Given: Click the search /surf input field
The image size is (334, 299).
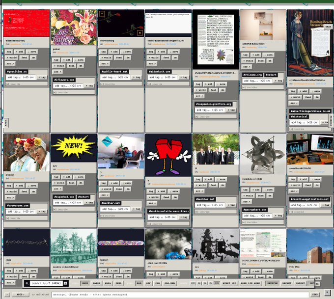Looking at the screenshot, I should [47, 283].
